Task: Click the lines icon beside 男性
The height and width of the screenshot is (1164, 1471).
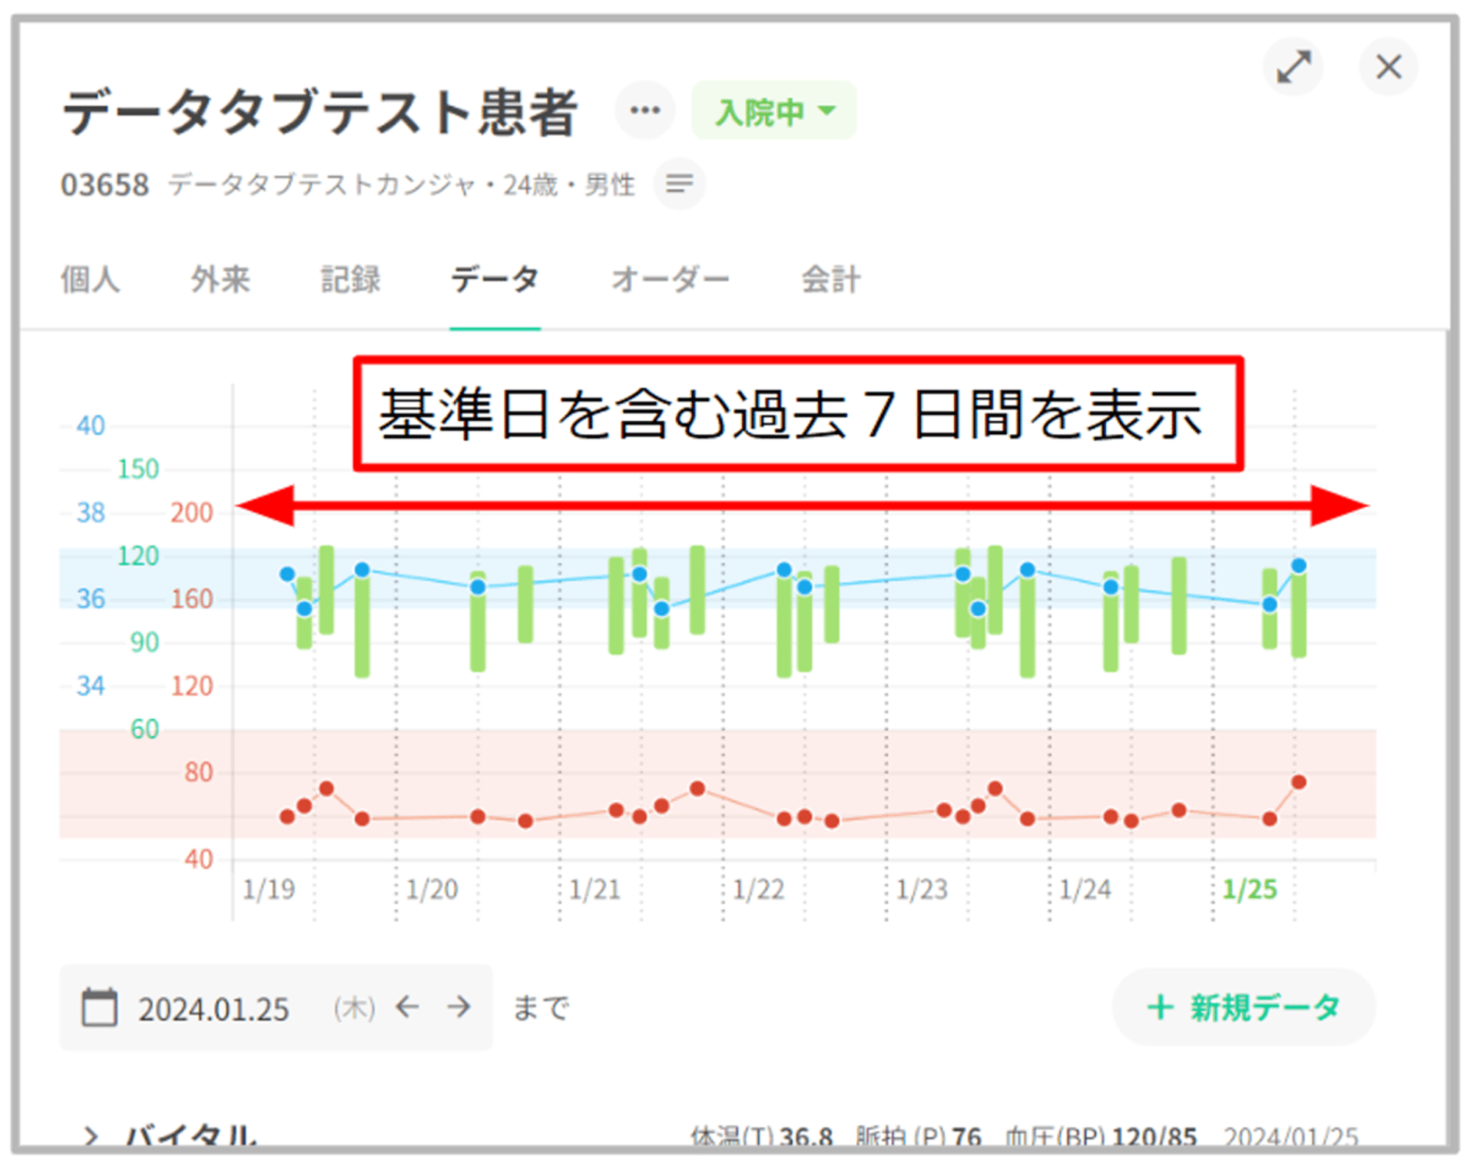Action: point(679,183)
